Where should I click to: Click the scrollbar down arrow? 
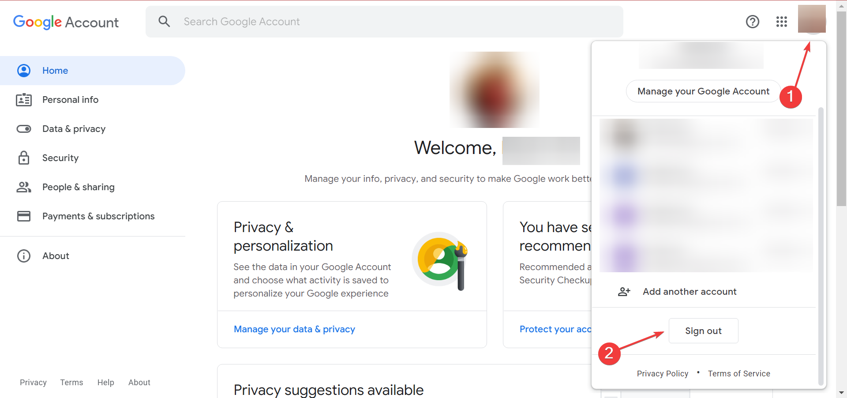[841, 392]
